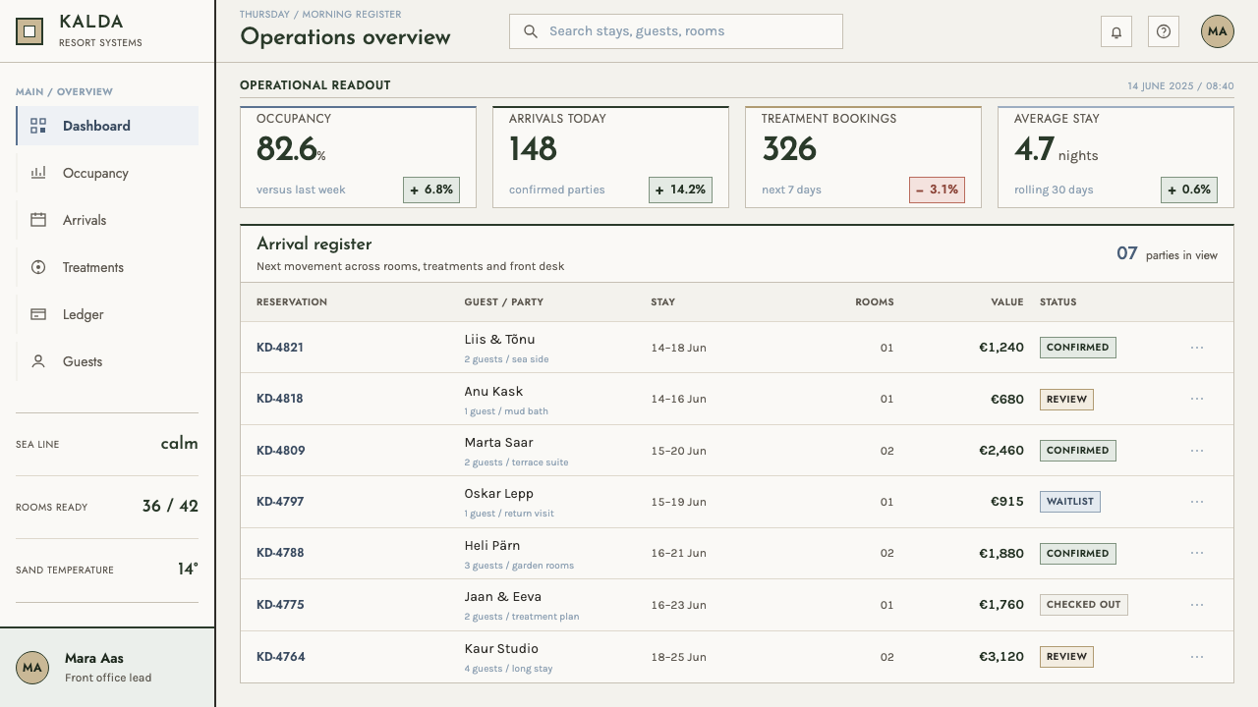1258x707 pixels.
Task: Open notifications bell icon
Action: [x=1116, y=31]
